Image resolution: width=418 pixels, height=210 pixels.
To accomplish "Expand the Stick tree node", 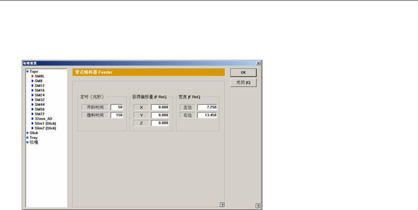I will (27, 133).
